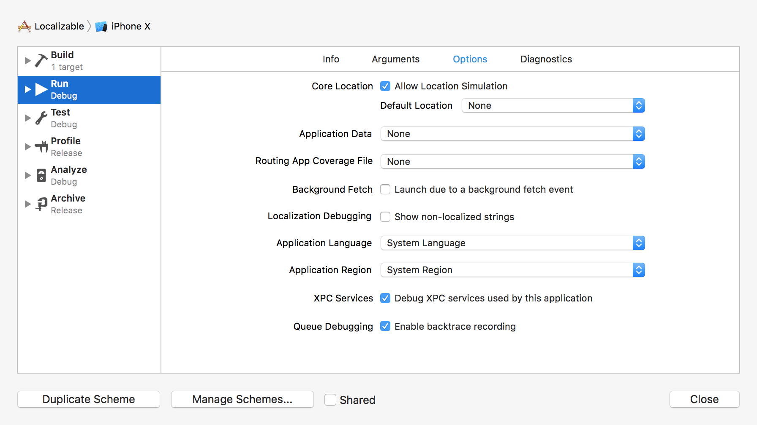Open the Default Location dropdown
Image resolution: width=757 pixels, height=425 pixels.
point(553,106)
